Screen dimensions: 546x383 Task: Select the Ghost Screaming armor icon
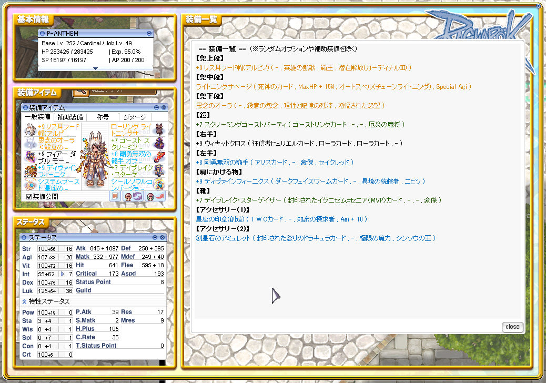(159, 143)
